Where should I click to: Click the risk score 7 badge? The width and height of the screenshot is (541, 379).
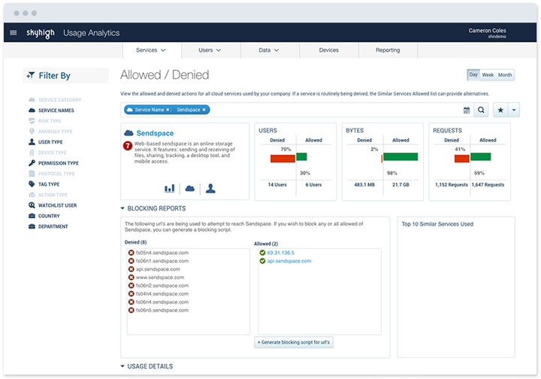pyautogui.click(x=128, y=146)
